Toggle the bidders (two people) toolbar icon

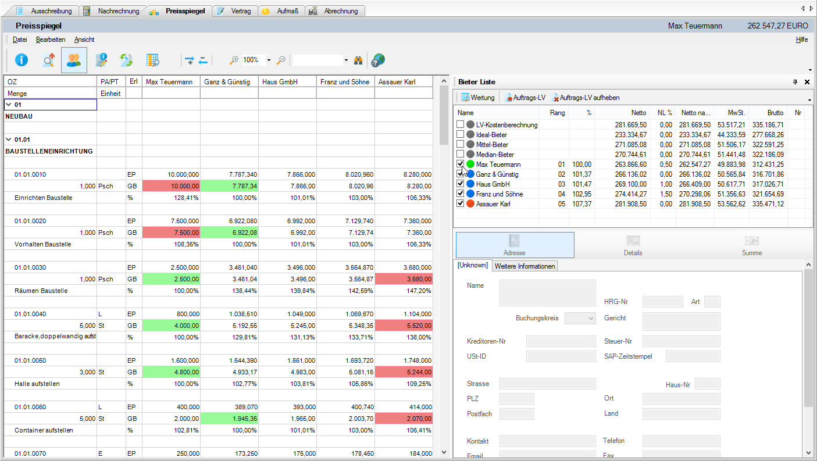click(74, 60)
